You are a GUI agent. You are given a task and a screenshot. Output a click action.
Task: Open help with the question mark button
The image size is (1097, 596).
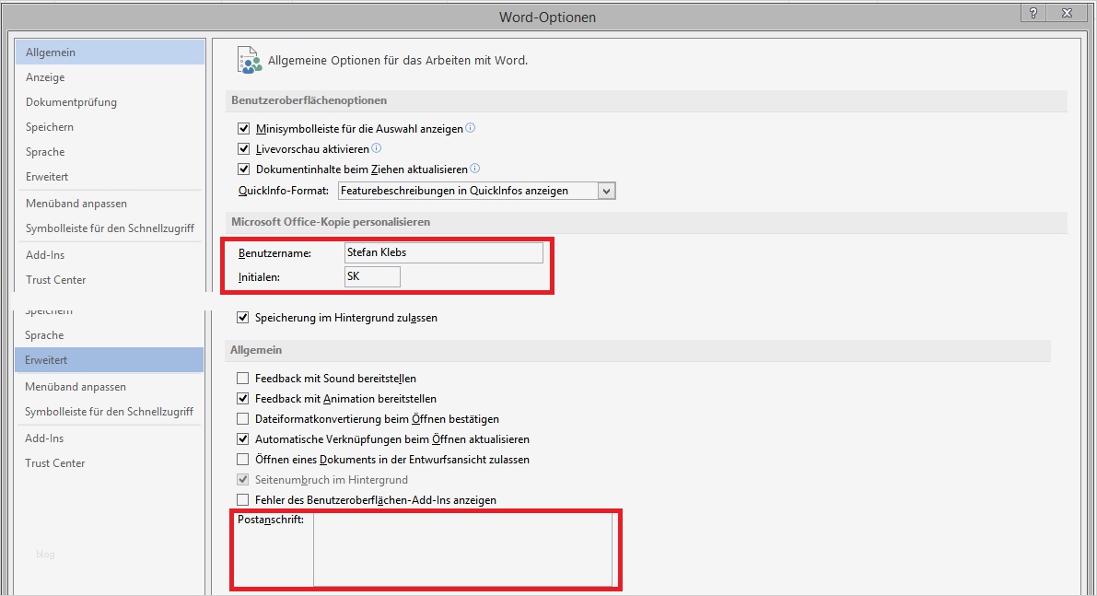(x=1034, y=12)
